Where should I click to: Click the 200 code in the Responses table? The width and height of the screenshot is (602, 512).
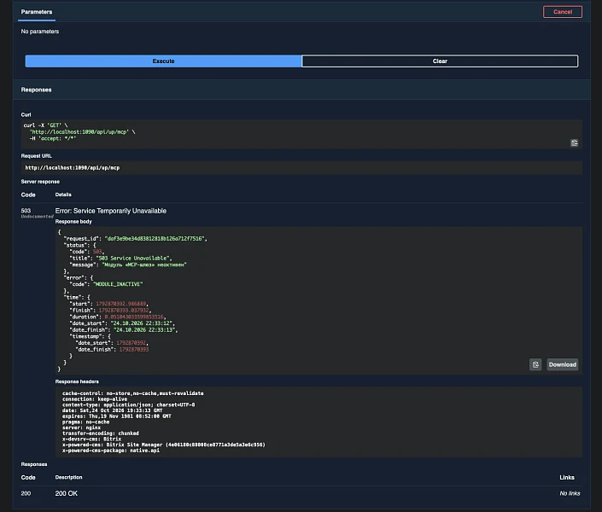26,493
